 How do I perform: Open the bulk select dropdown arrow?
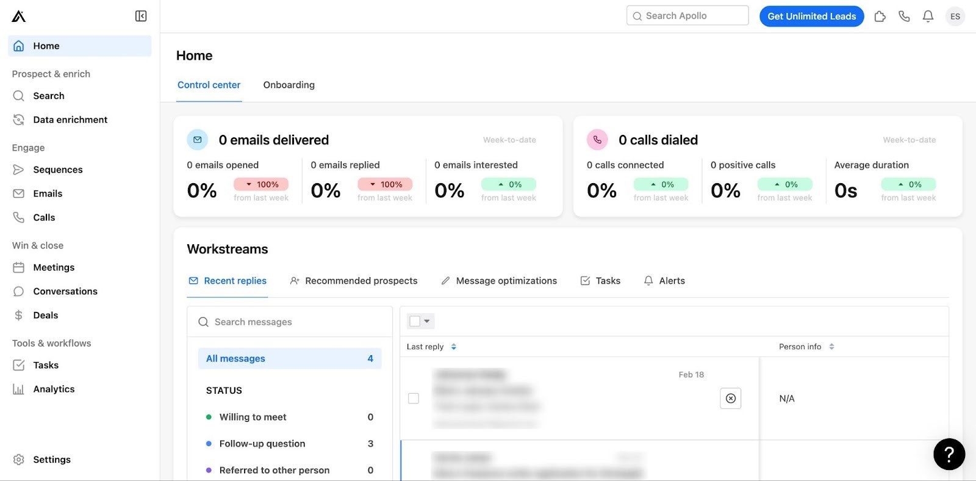427,321
